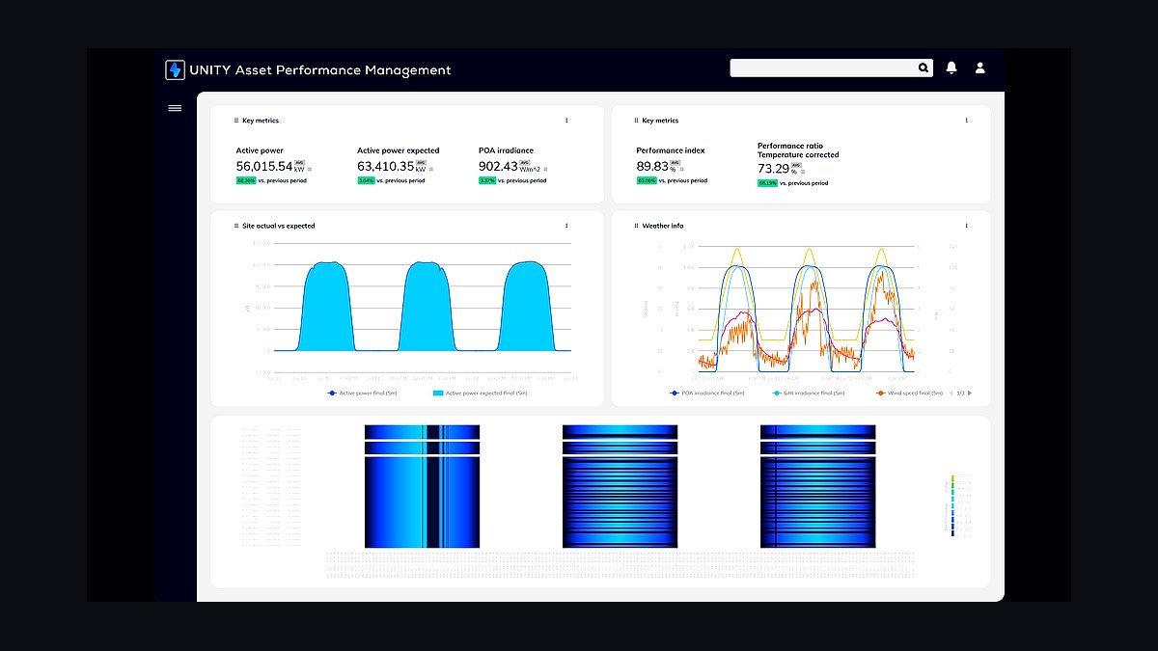Toggle POA irradiance final (5m) legend series
The width and height of the screenshot is (1158, 651).
(x=706, y=393)
